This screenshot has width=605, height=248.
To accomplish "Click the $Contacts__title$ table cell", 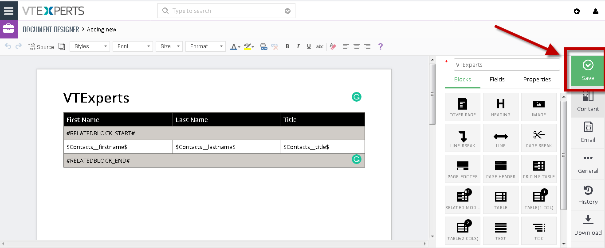I will pyautogui.click(x=322, y=147).
